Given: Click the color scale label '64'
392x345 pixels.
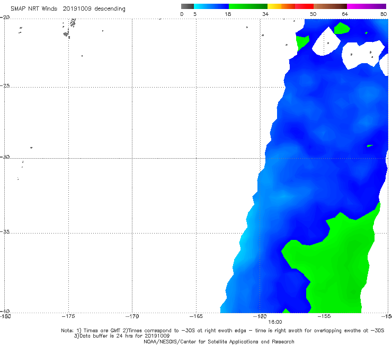Looking at the screenshot, I should tap(345, 14).
